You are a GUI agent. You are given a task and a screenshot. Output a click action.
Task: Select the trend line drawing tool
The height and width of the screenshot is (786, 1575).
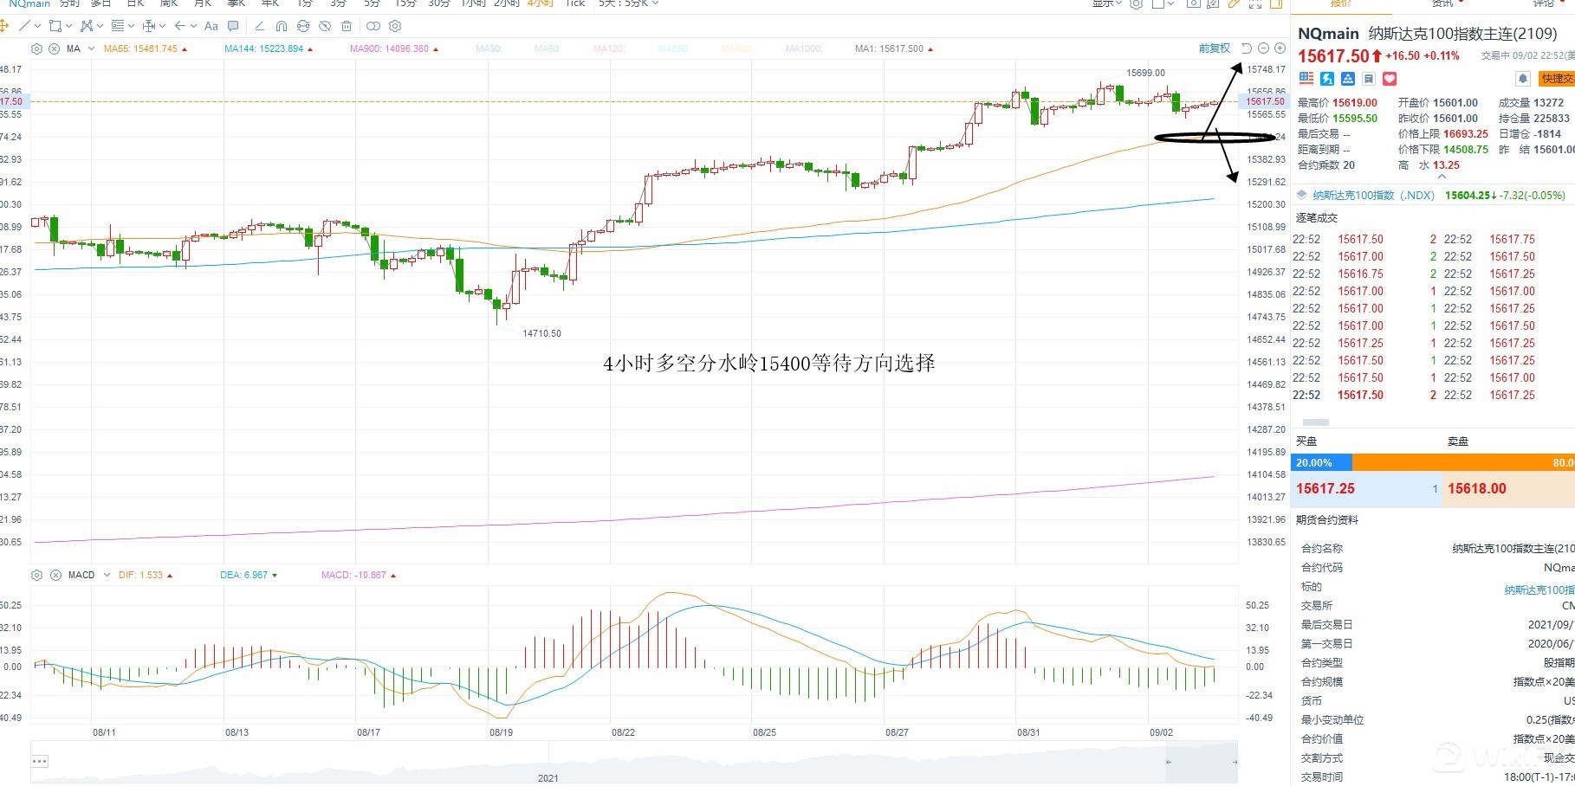[x=24, y=26]
